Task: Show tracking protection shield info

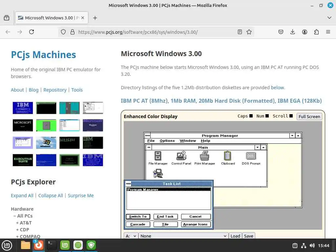Action: (63, 32)
